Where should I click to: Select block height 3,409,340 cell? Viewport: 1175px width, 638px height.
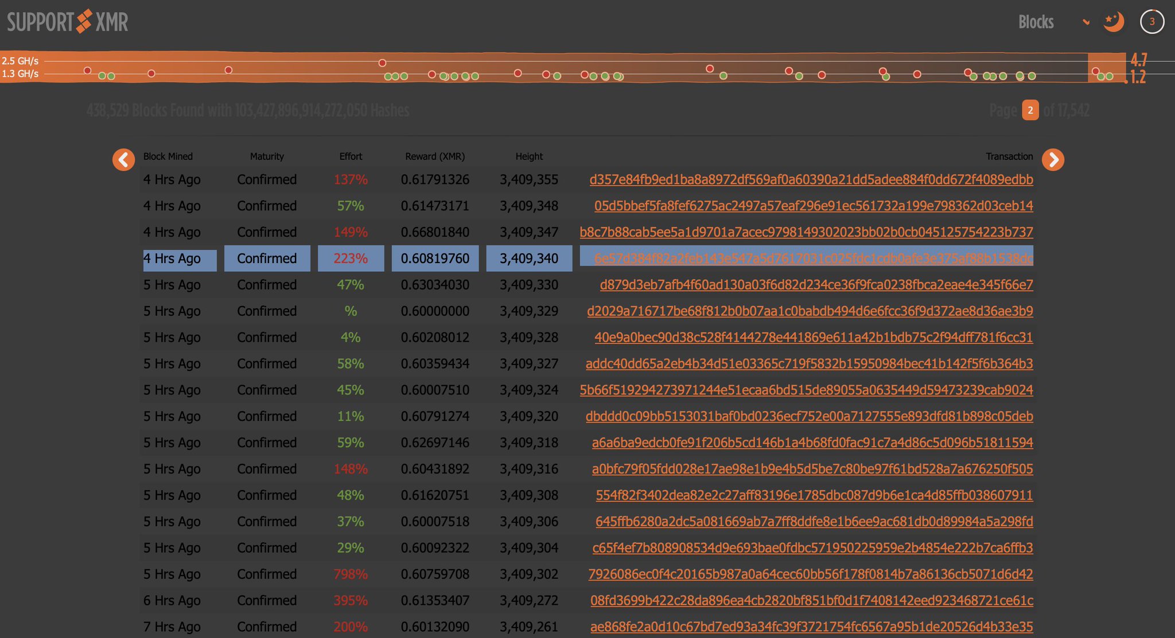[x=528, y=259]
